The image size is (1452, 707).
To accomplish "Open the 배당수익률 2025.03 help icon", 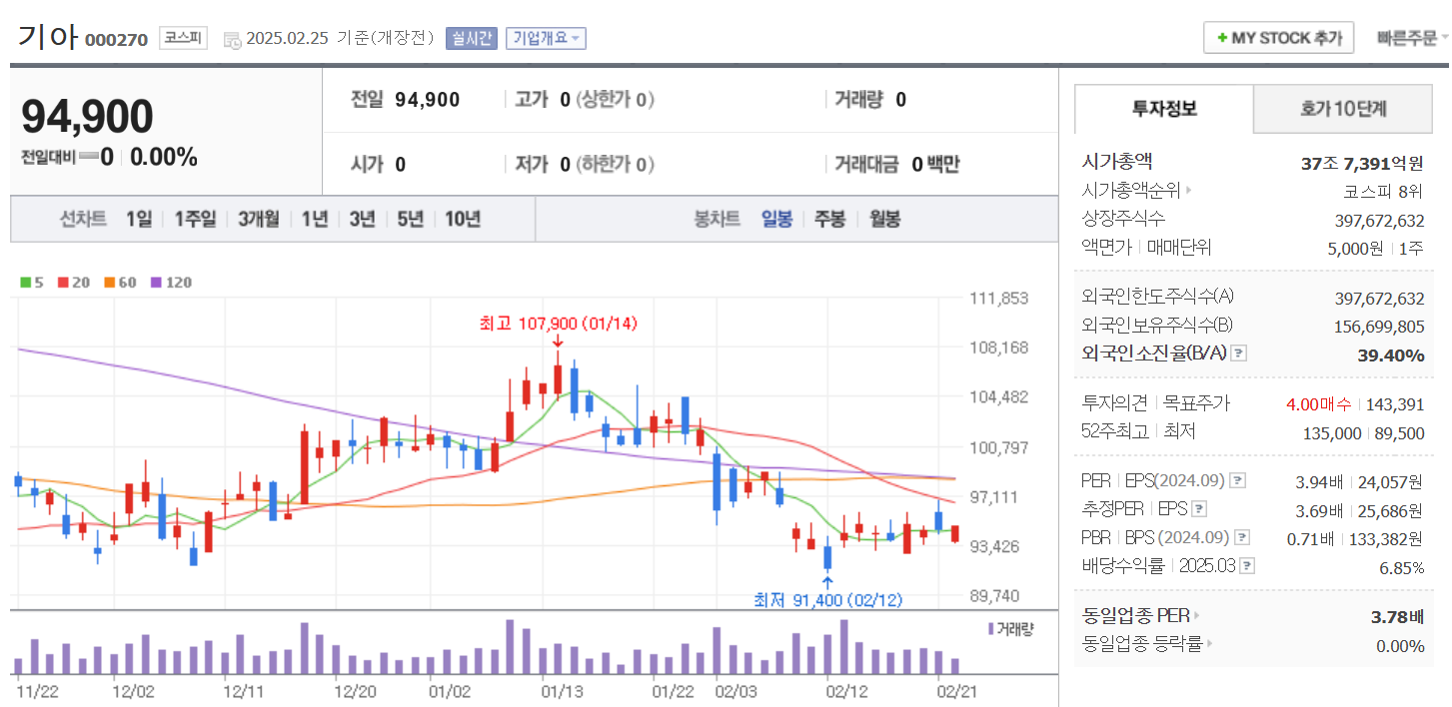I will coord(1246,566).
